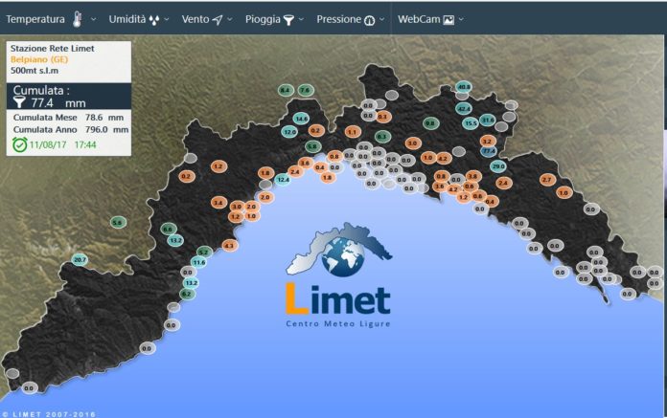Screen dimensions: 667x418
Task: Click the Stazione Rete Limet heading
Action: coord(53,49)
